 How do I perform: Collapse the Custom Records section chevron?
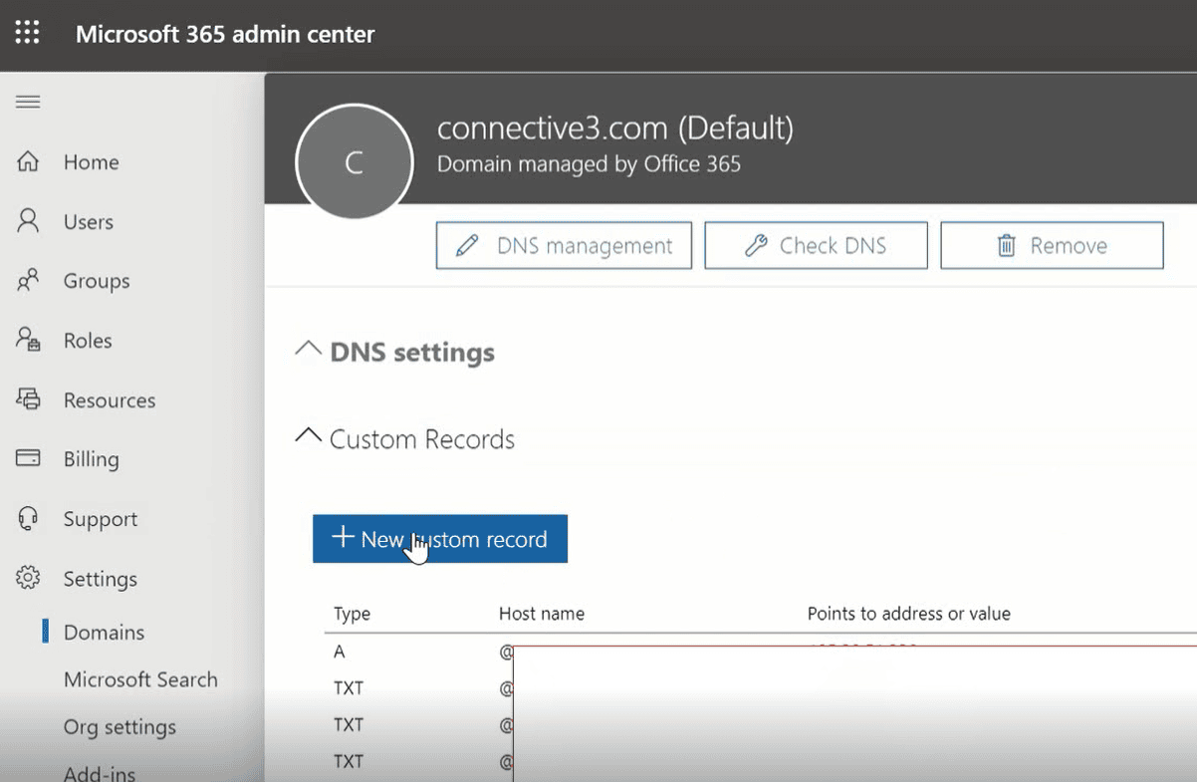(309, 437)
